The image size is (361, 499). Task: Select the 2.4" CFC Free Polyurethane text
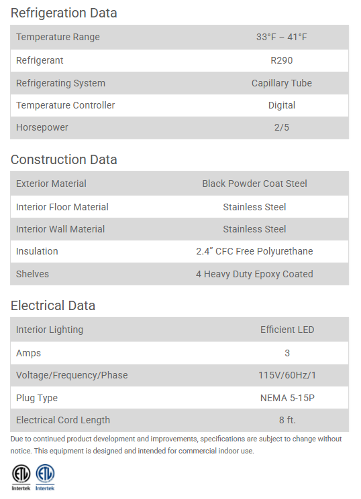click(254, 251)
